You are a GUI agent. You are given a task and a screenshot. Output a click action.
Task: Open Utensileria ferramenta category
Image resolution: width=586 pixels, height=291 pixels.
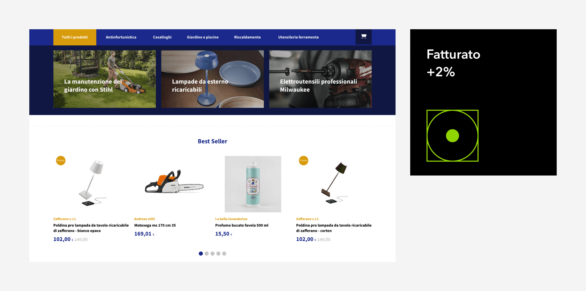click(x=298, y=37)
